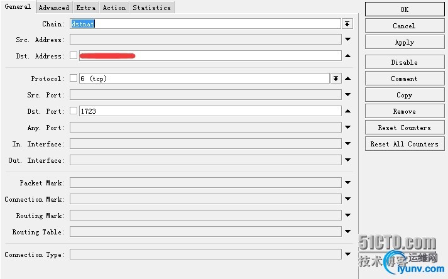Open the Chain dropdown list
448x279 pixels.
click(x=347, y=24)
